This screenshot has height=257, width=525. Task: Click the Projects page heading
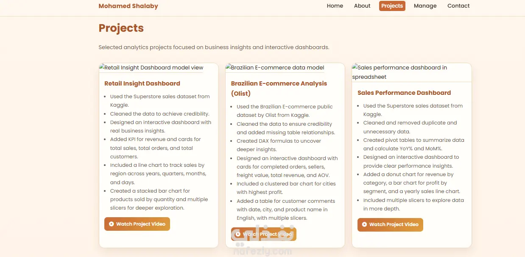[x=121, y=28]
